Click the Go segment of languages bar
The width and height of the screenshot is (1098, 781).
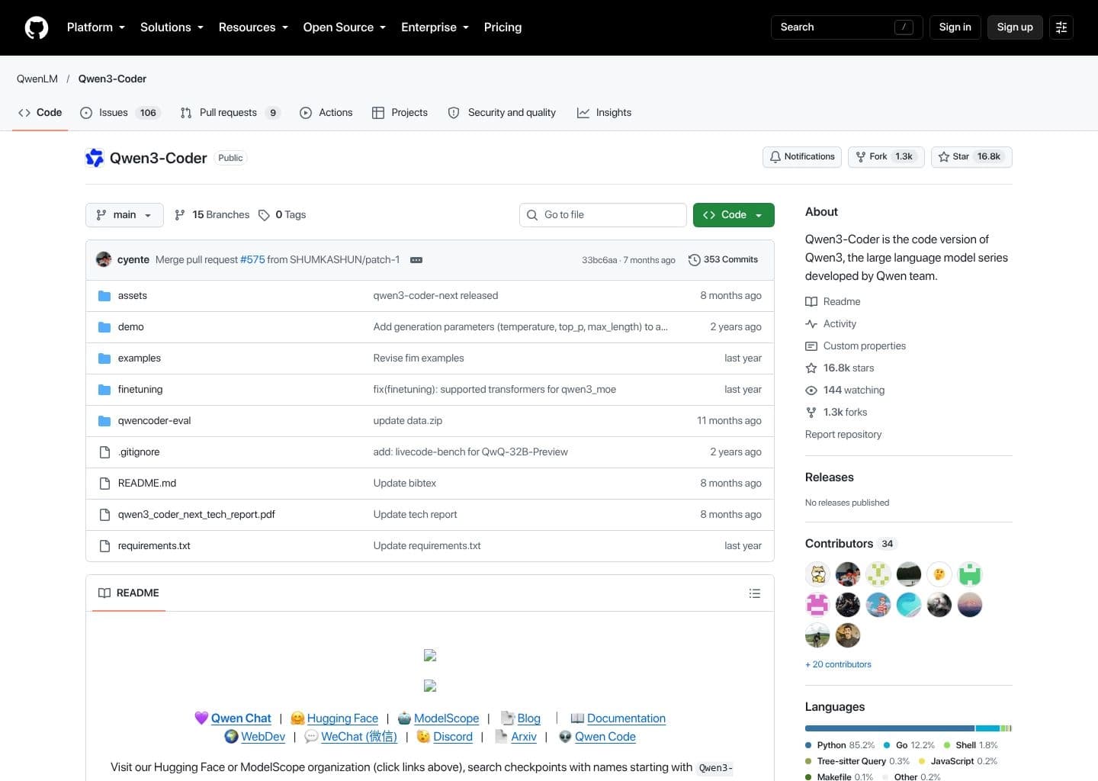(x=987, y=728)
